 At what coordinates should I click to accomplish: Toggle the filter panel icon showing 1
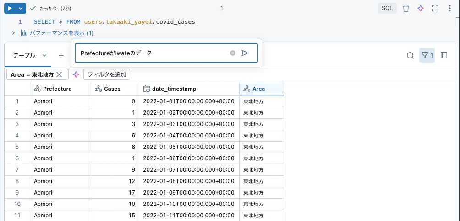[427, 55]
